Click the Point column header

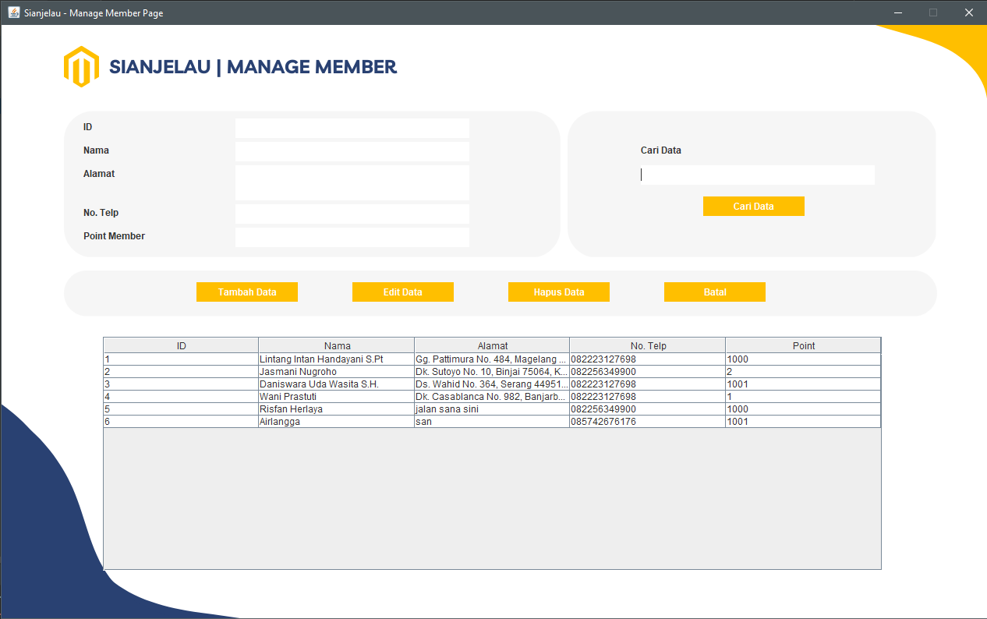803,345
